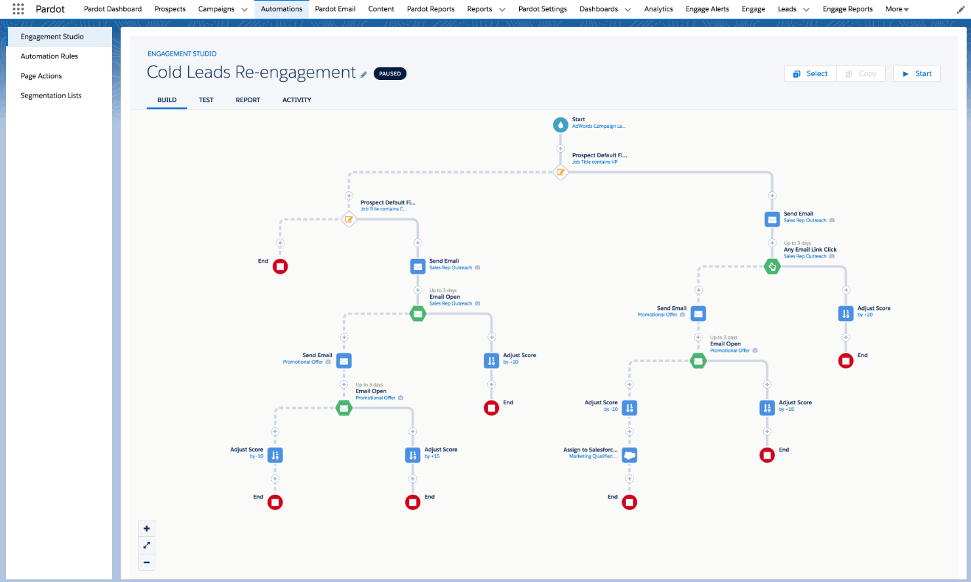Toggle fullscreen view with the expand canvas control

(x=146, y=545)
